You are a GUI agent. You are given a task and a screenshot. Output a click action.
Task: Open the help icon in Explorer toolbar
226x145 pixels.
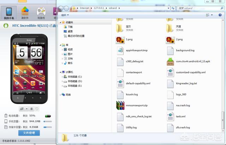click(220, 15)
